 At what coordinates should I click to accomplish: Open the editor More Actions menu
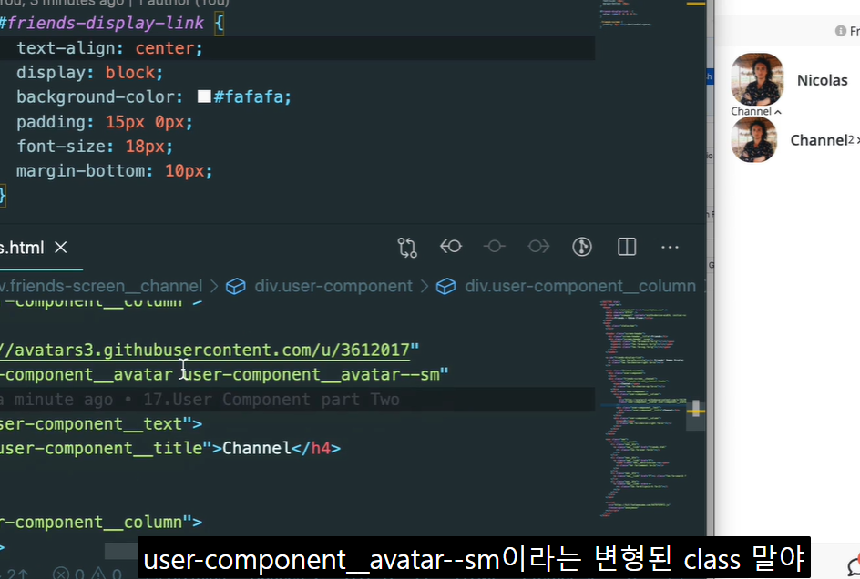(670, 248)
